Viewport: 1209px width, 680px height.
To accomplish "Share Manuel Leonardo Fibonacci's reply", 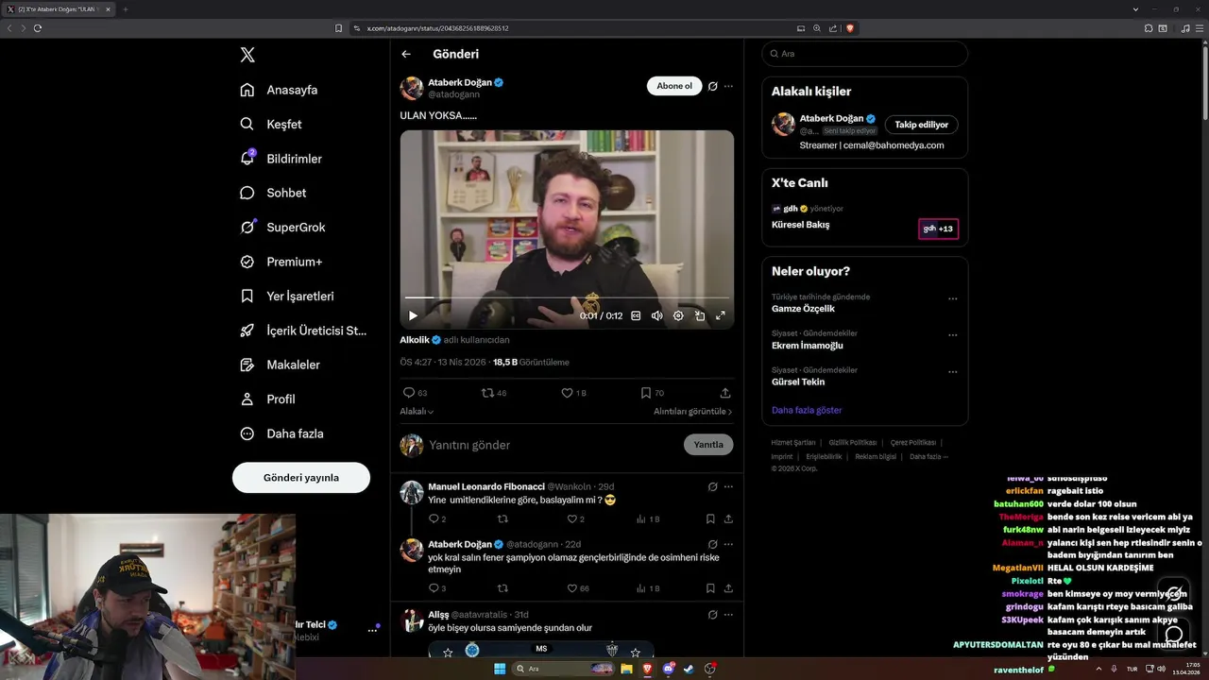I will point(728,518).
